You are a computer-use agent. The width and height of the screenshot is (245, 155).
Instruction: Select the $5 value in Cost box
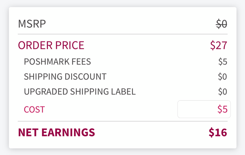tap(222, 109)
